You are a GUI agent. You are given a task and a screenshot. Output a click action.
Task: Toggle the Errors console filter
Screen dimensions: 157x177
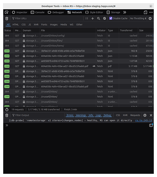coord(70,115)
